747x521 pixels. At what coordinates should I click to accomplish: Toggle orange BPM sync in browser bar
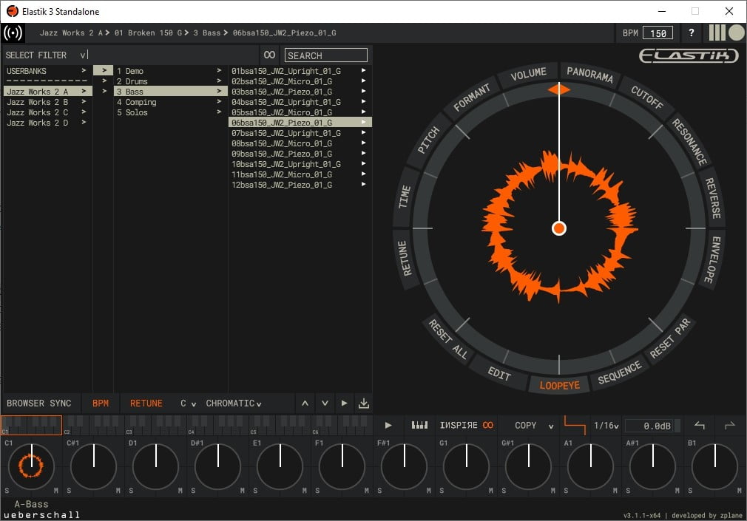click(x=101, y=403)
